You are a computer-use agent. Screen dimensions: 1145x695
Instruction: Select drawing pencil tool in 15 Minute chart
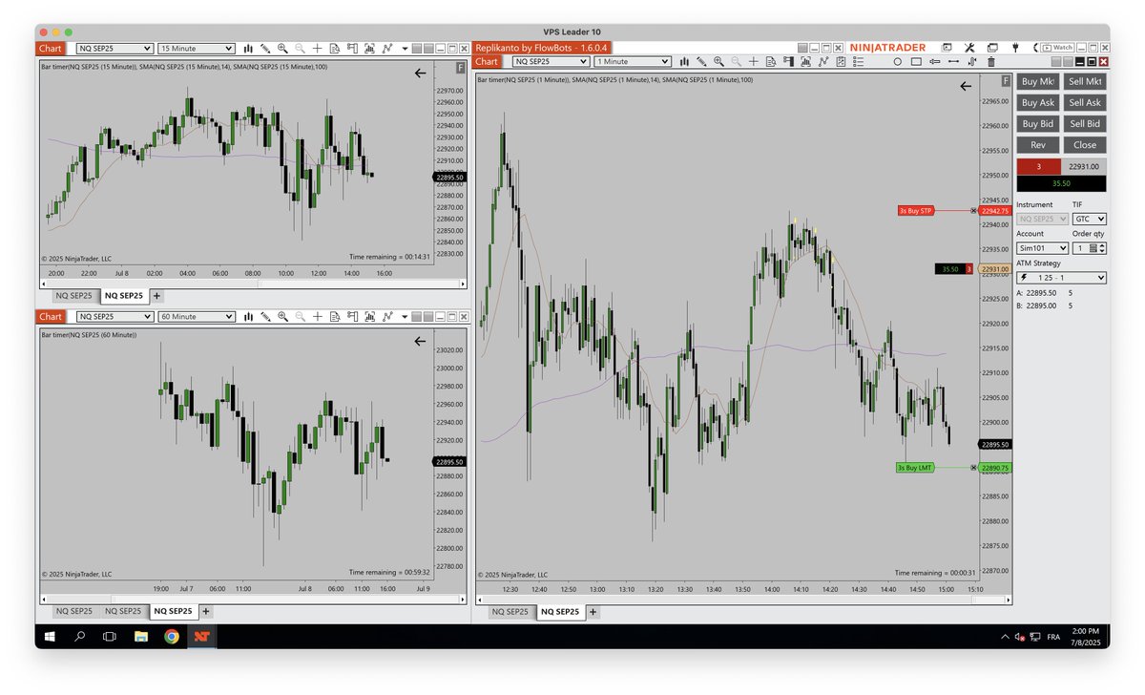[265, 48]
